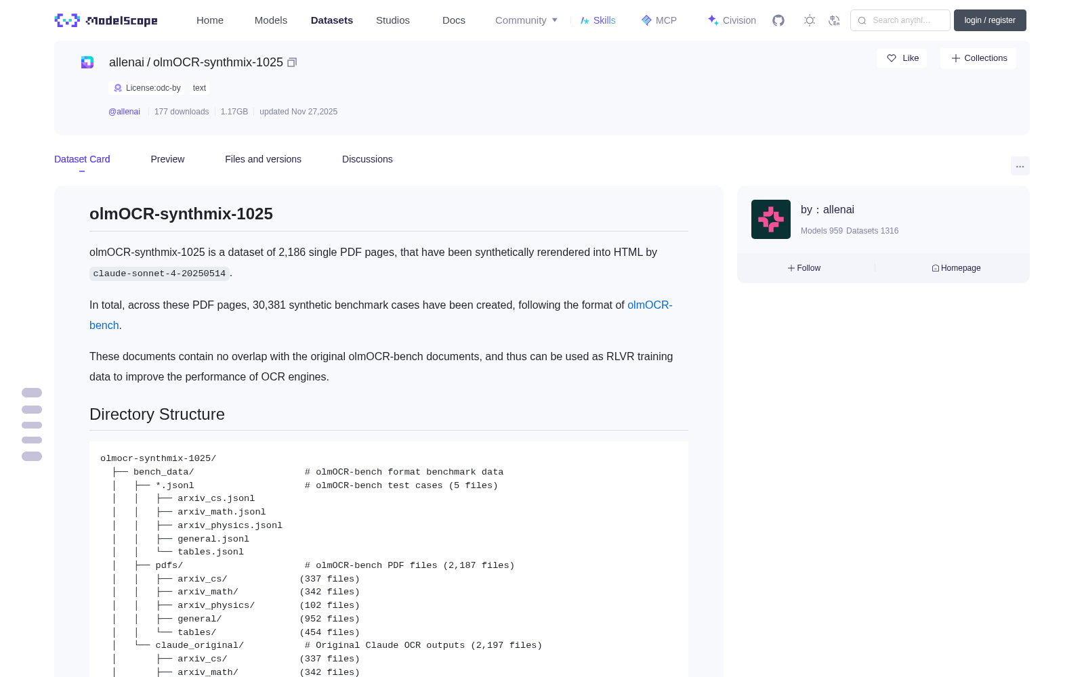Copy dataset name with copy icon
The image size is (1084, 677).
(x=292, y=62)
